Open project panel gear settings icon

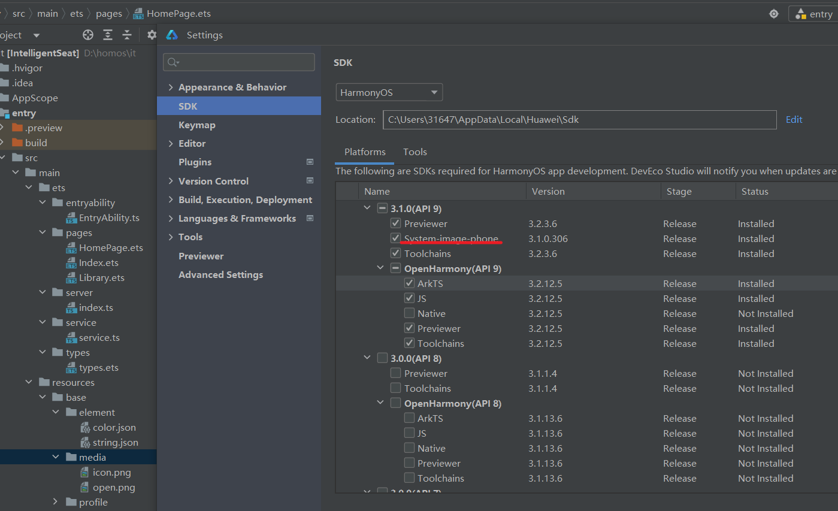152,35
